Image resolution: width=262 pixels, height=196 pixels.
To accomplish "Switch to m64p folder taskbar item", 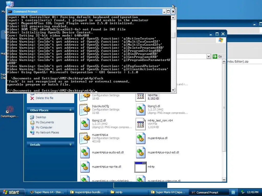I will tap(128, 192).
